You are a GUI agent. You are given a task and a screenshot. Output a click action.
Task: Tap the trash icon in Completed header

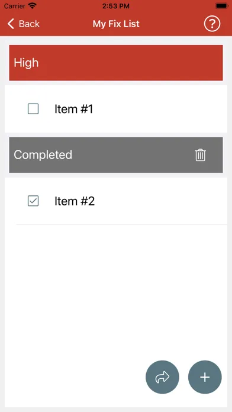(200, 154)
